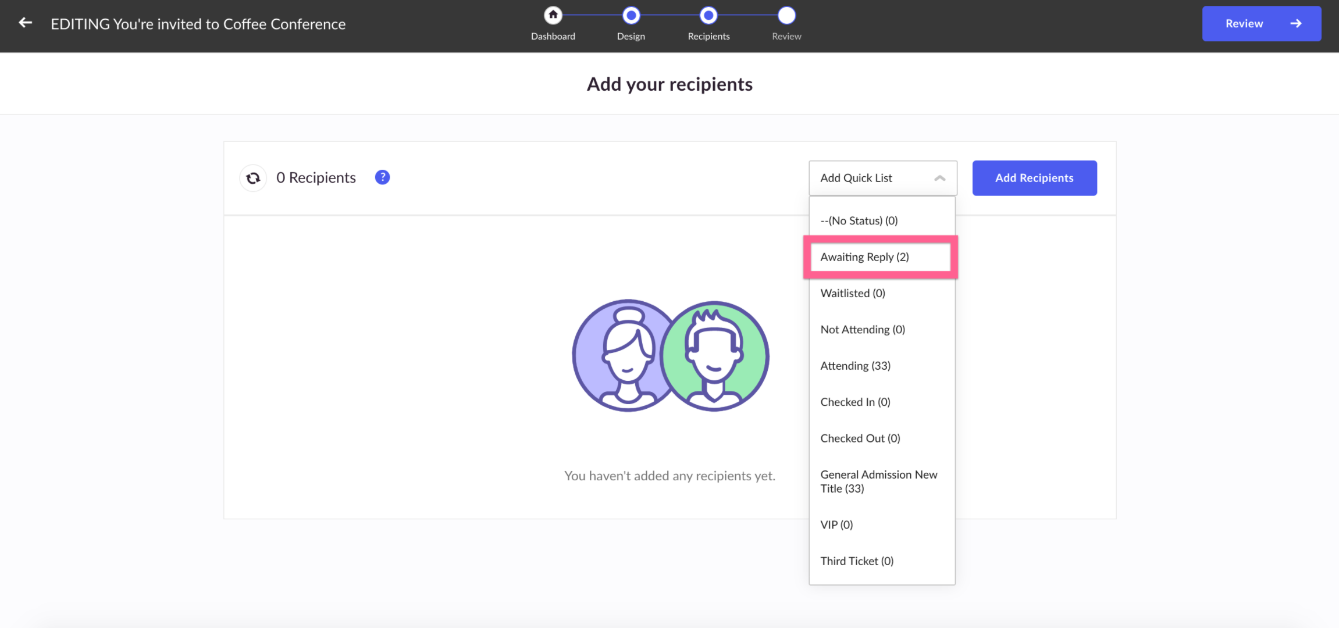Image resolution: width=1339 pixels, height=628 pixels.
Task: Select the --(No Status) (0) option
Action: tap(882, 220)
